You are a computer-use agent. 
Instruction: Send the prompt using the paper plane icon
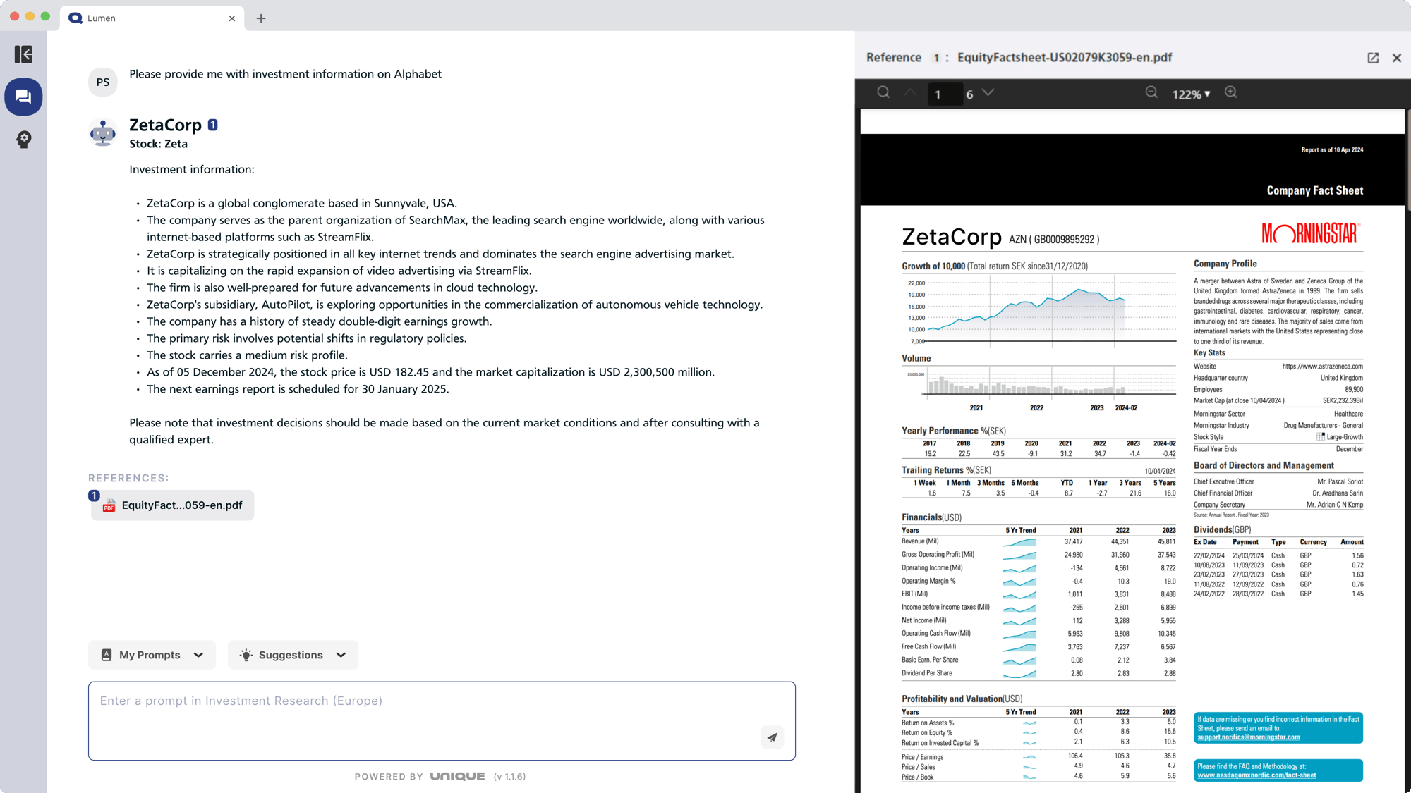point(773,737)
